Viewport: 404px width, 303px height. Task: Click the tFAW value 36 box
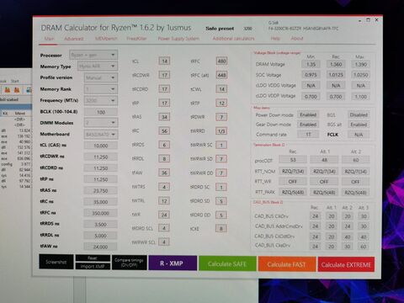tap(164, 173)
